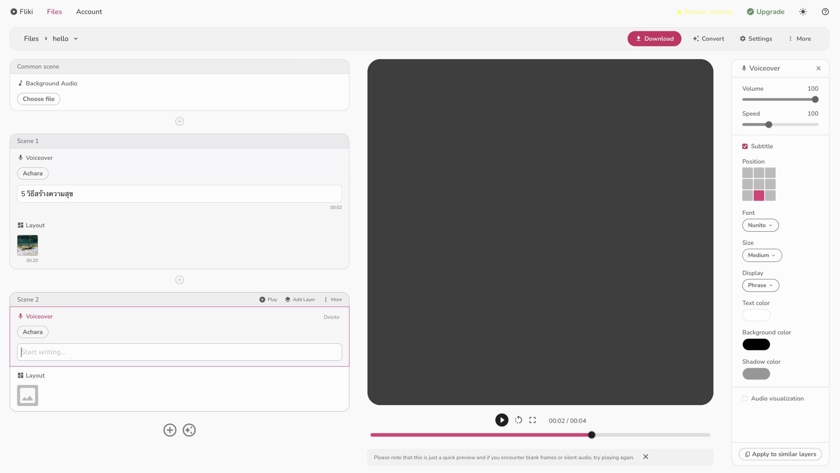Click the Download button

pyautogui.click(x=654, y=39)
